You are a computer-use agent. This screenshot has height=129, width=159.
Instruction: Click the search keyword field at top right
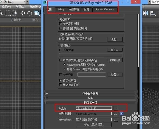coord(155,2)
